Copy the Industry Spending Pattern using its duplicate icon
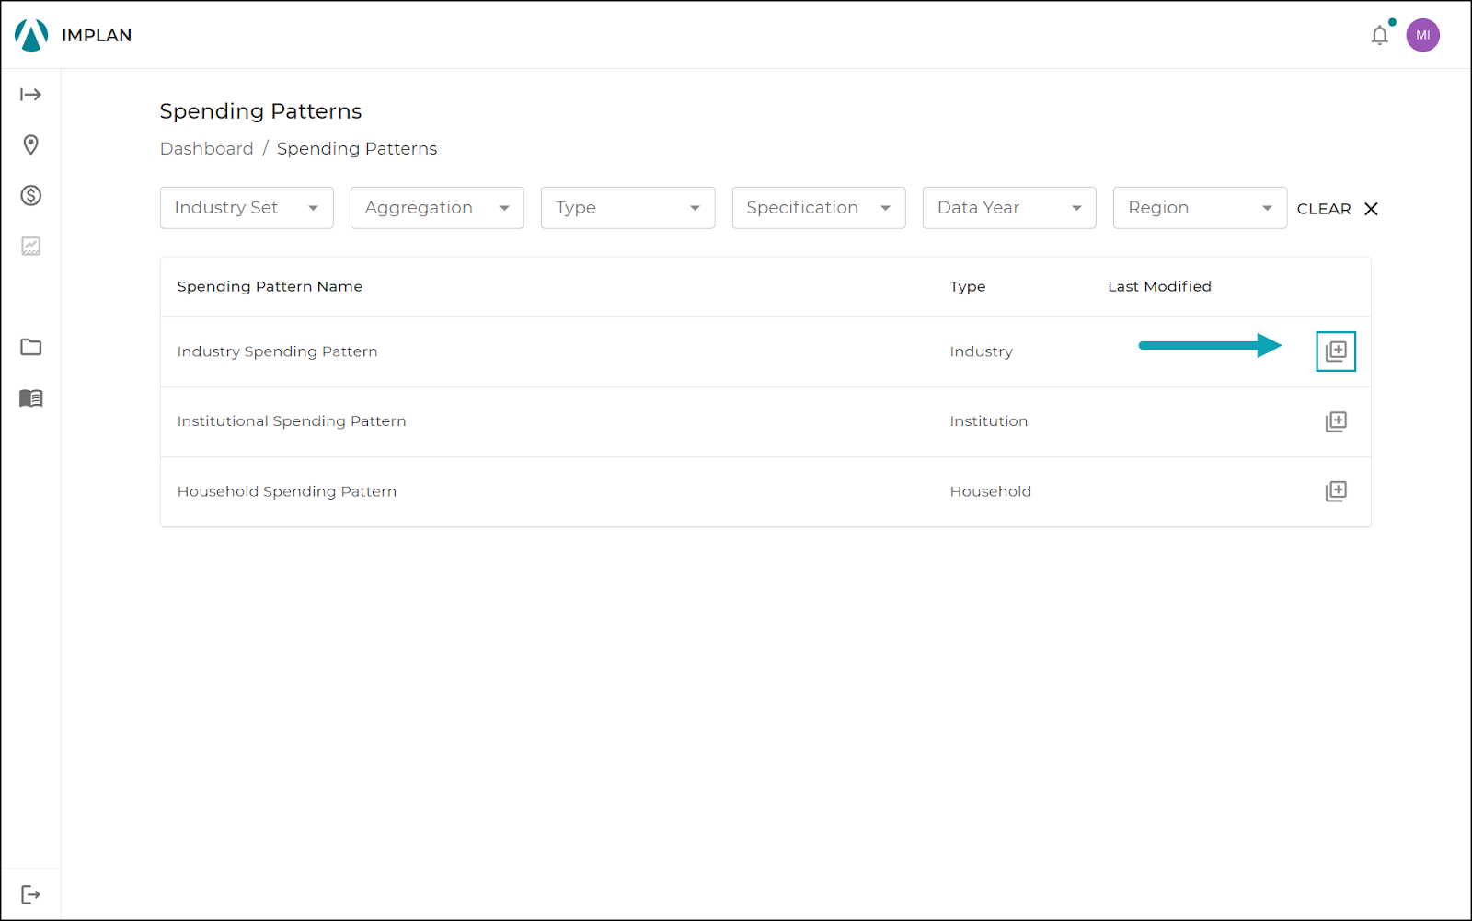The width and height of the screenshot is (1472, 921). 1336,351
